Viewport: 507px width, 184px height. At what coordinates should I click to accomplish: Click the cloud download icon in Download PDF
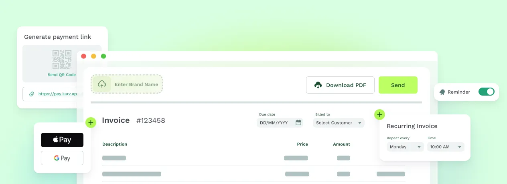tap(318, 85)
